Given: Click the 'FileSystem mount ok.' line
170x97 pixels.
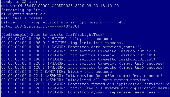Looking at the screenshot, I should pos(24,14).
